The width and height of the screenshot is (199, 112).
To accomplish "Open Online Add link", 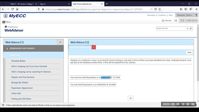I will pos(16,93).
